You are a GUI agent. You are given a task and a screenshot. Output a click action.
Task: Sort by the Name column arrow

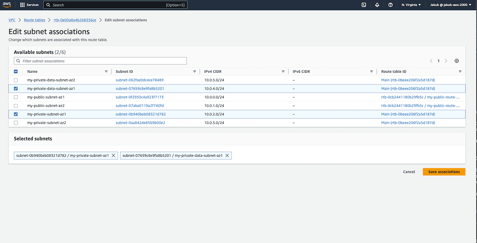pyautogui.click(x=106, y=71)
